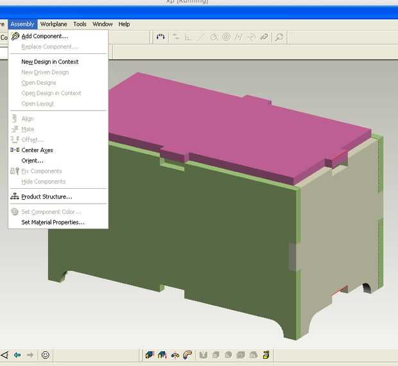
Task: Click the triangle view icon at bottom left
Action: (x=4, y=354)
